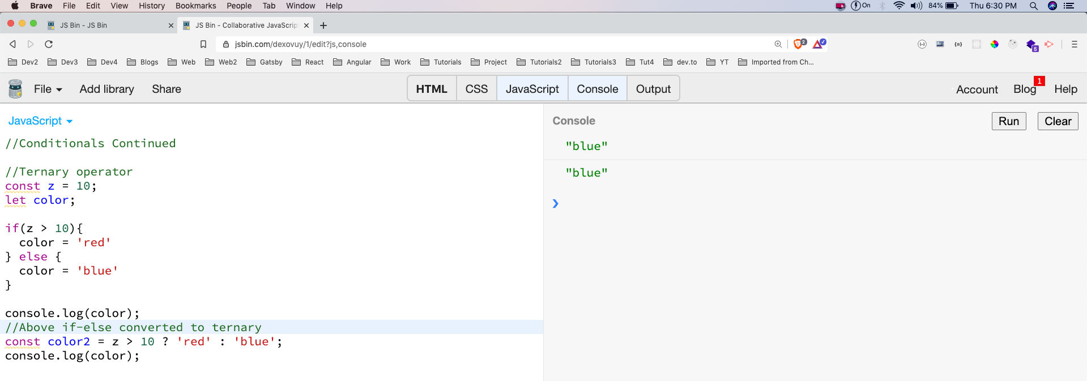The image size is (1087, 381).
Task: Open the YT bookmarks folder
Action: pyautogui.click(x=717, y=62)
